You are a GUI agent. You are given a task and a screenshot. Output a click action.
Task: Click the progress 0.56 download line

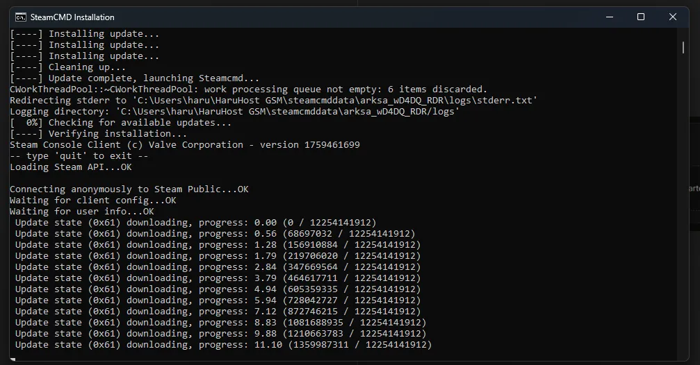click(215, 234)
